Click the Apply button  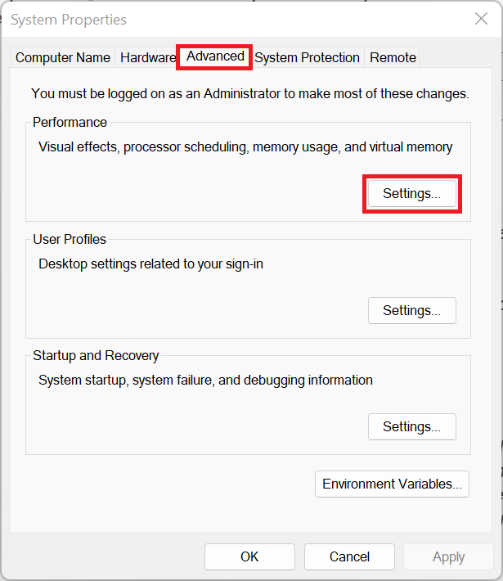pyautogui.click(x=448, y=556)
